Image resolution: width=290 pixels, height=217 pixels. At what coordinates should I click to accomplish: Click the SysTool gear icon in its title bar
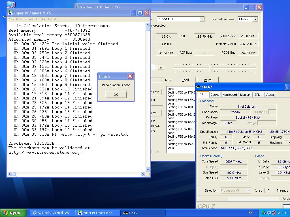[77, 7]
